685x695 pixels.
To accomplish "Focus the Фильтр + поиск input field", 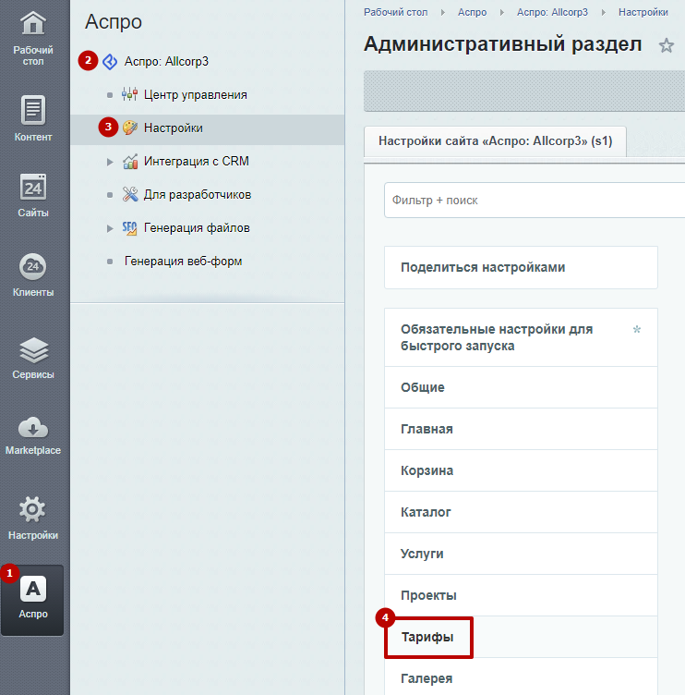I will pos(535,200).
